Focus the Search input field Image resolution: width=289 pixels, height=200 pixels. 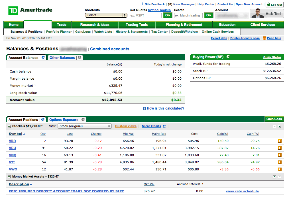[x=188, y=15]
